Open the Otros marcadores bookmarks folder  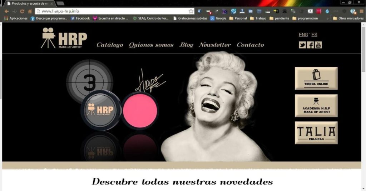pos(348,18)
